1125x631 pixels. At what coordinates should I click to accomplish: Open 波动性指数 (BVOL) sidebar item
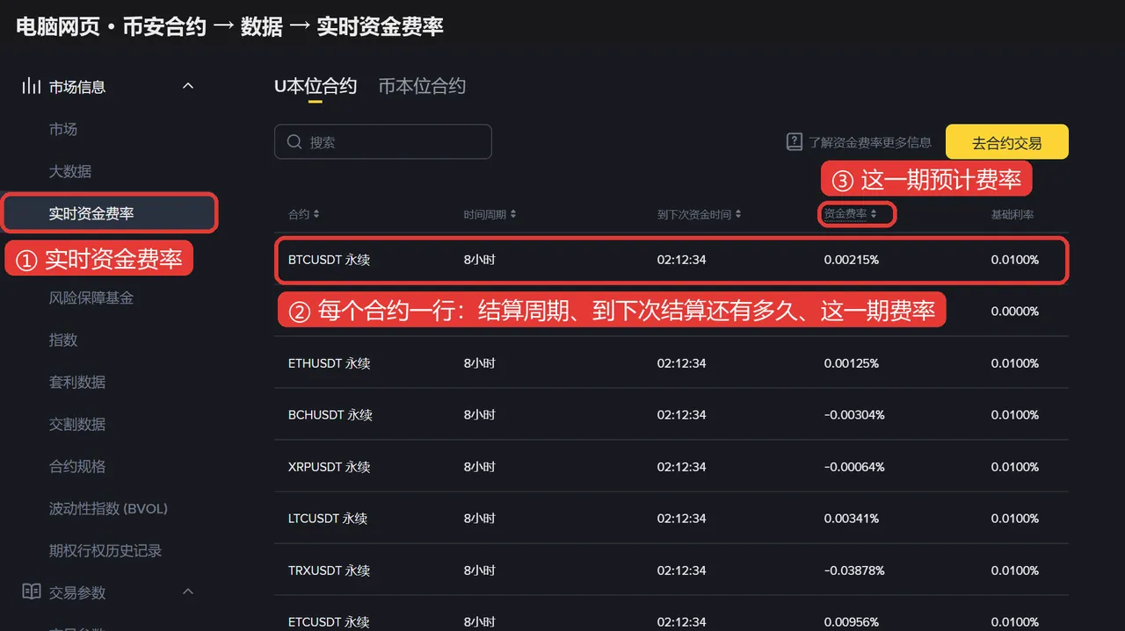(x=108, y=508)
